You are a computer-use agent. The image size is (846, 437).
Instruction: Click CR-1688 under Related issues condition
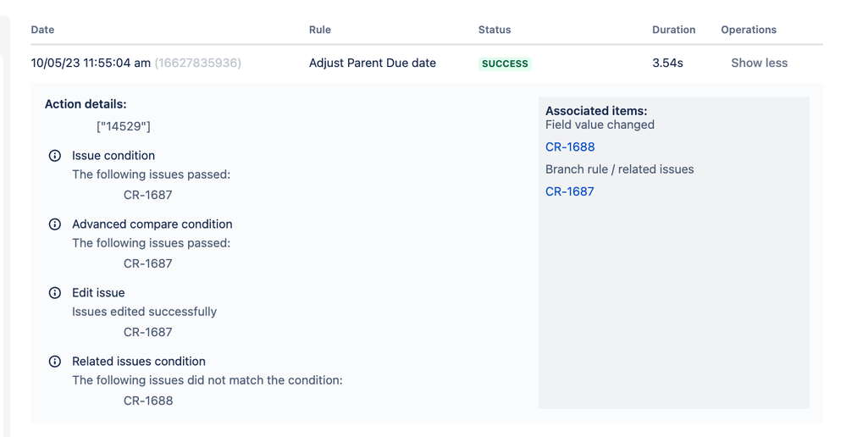148,401
